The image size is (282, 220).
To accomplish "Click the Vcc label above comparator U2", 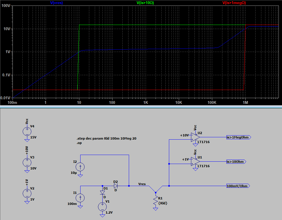I will pyautogui.click(x=195, y=128).
